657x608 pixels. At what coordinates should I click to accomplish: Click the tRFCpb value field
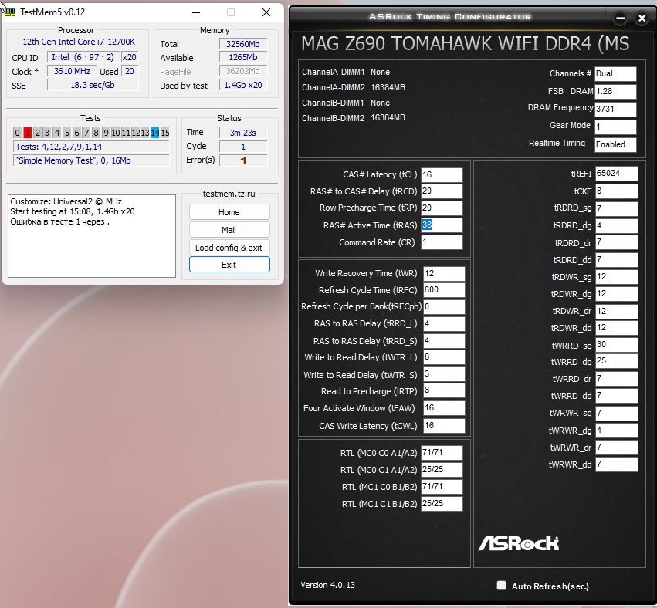(x=444, y=306)
